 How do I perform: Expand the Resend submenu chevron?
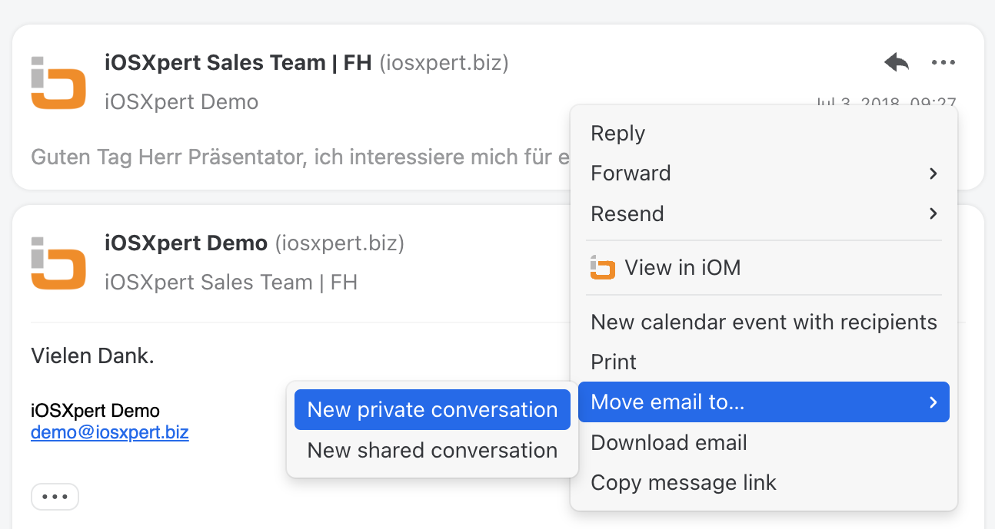(x=933, y=213)
